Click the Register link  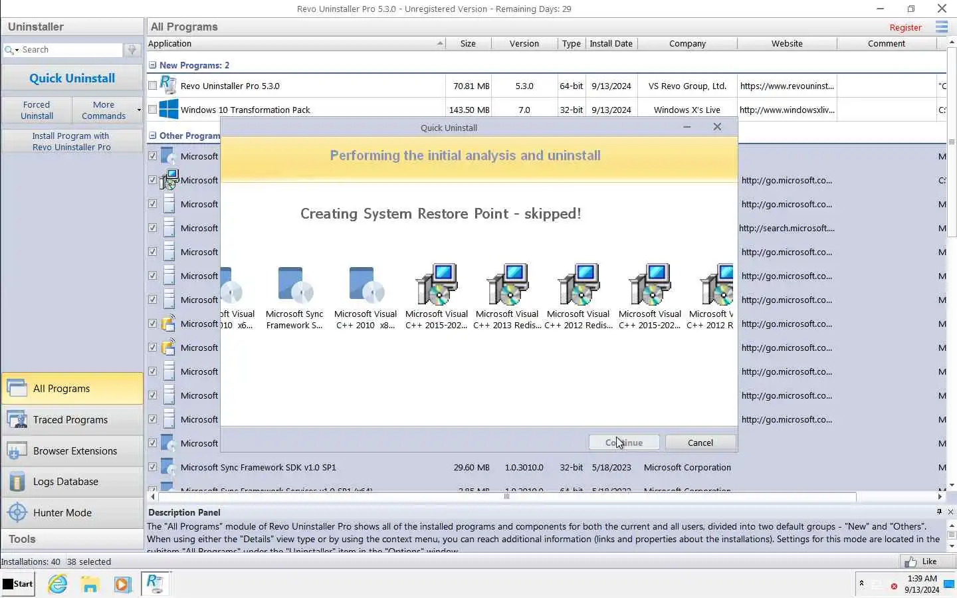[905, 27]
